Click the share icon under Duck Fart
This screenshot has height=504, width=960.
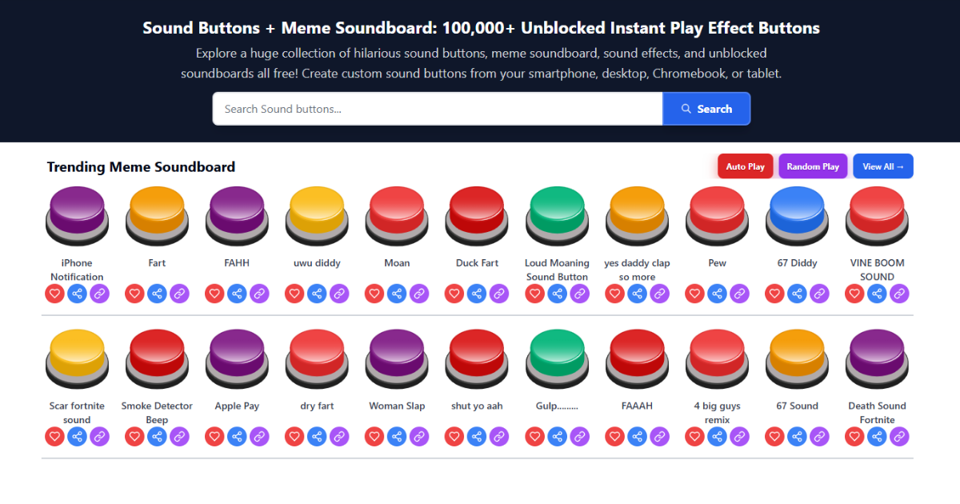click(477, 294)
